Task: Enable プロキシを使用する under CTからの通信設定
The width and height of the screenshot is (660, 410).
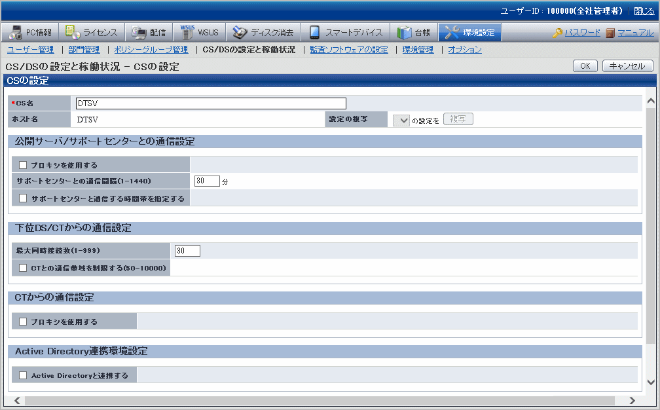Action: click(23, 322)
